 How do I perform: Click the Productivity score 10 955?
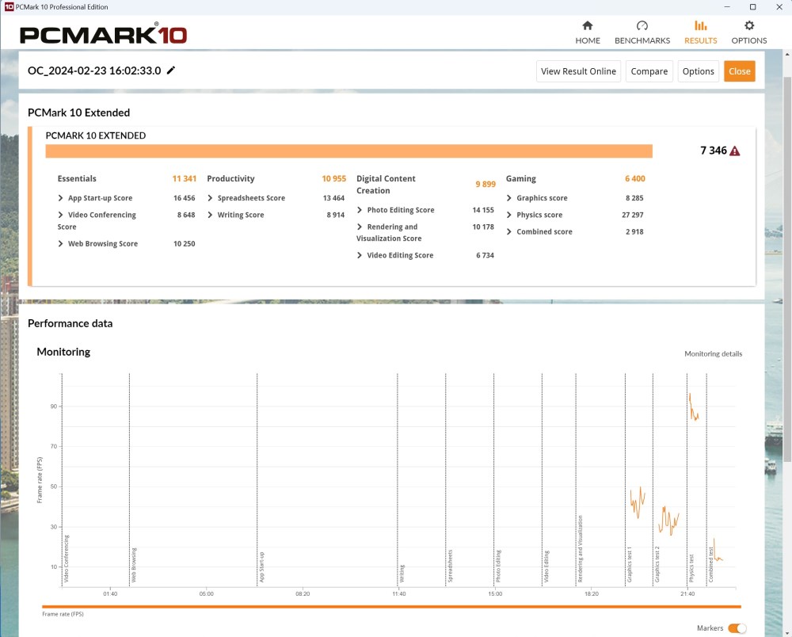click(x=334, y=178)
